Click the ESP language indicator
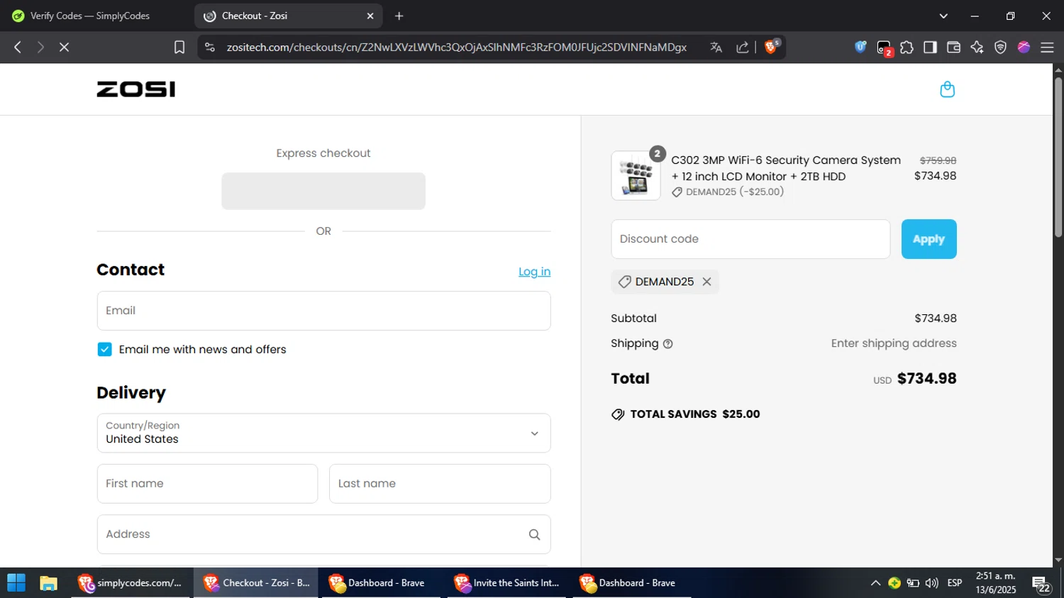 955,583
